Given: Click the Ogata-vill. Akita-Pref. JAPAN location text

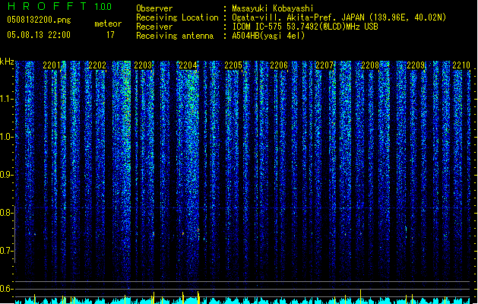Looking at the screenshot, I should coord(339,17).
